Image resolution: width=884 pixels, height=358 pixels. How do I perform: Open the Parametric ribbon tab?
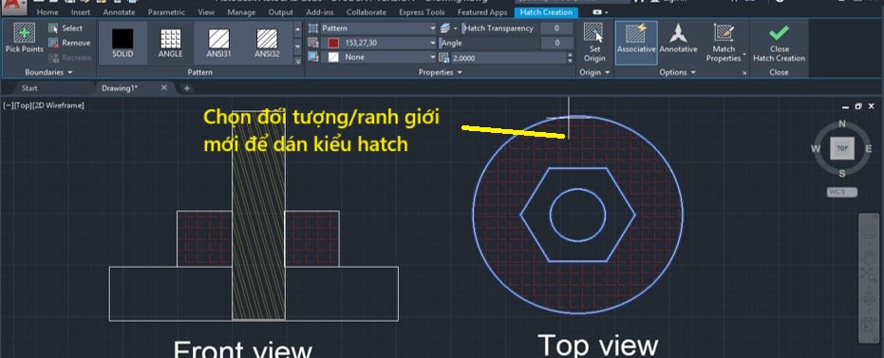pos(166,11)
